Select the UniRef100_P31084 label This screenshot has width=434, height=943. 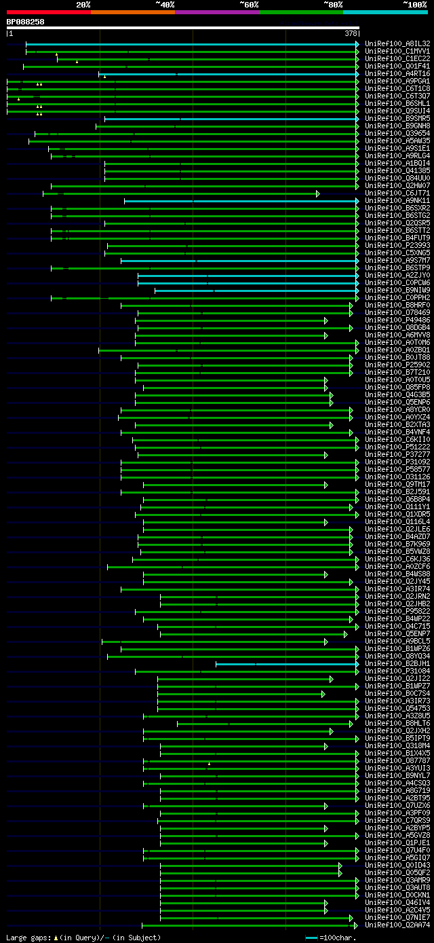397,671
